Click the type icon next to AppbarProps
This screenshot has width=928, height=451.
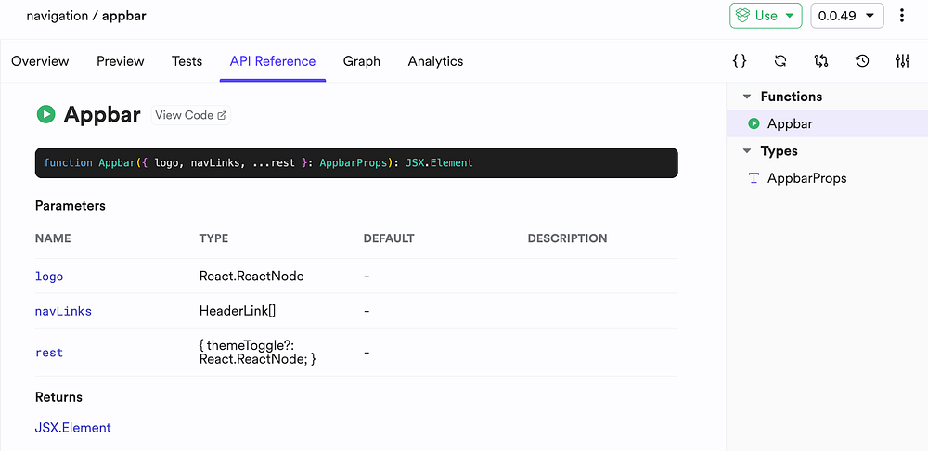click(754, 178)
